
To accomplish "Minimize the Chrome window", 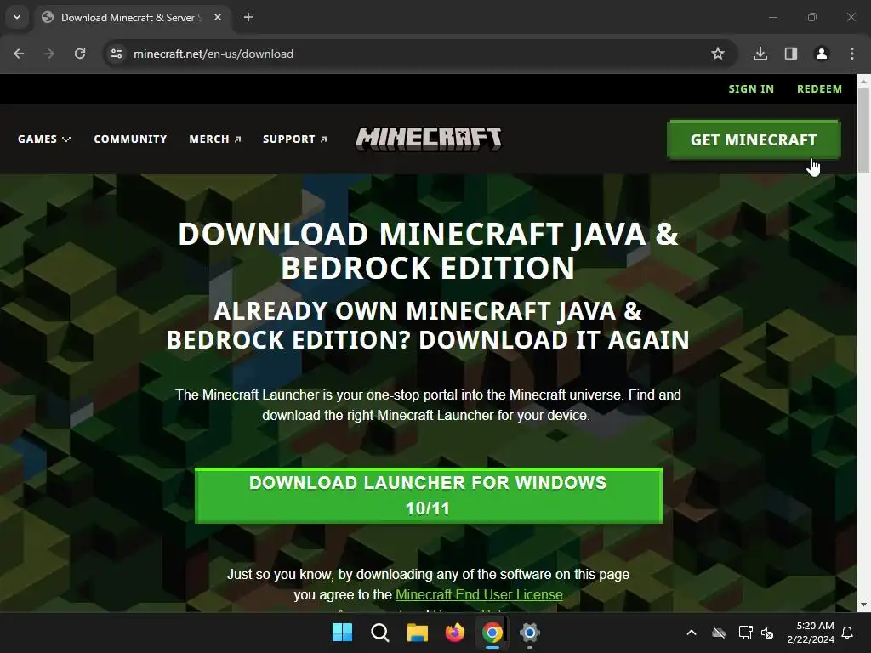I will coord(772,17).
